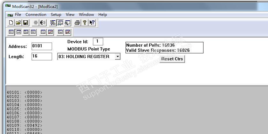
Task: Activate context help arrow-question icon
Action: [92, 23]
